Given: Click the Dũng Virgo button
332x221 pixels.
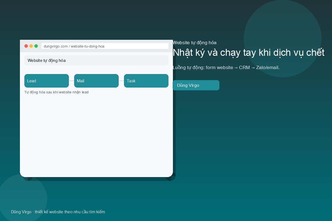Looking at the screenshot, I should click(196, 85).
